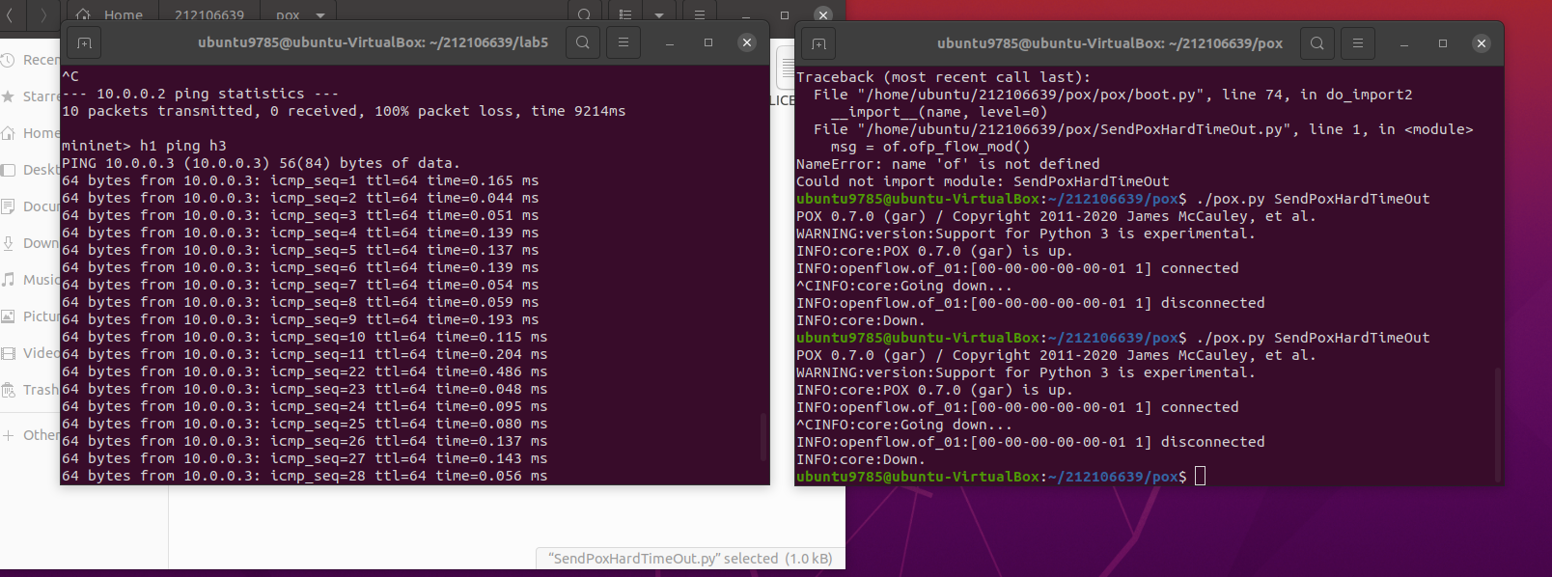Image resolution: width=1552 pixels, height=577 pixels.
Task: Select 212106639 folder in Files path bar
Action: click(209, 14)
